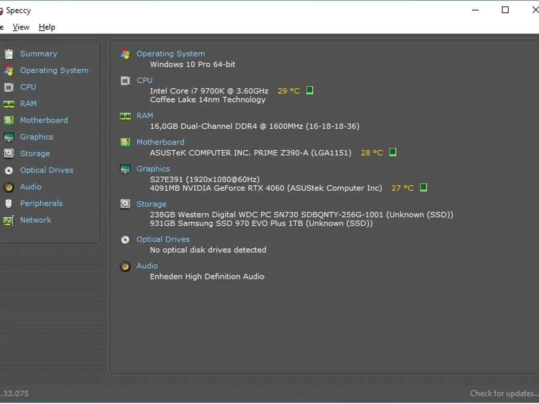
Task: Click the green motherboard temperature indicator square
Action: coord(392,152)
